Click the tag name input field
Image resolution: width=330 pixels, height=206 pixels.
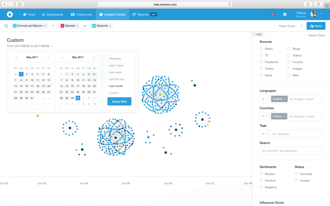click(x=296, y=134)
